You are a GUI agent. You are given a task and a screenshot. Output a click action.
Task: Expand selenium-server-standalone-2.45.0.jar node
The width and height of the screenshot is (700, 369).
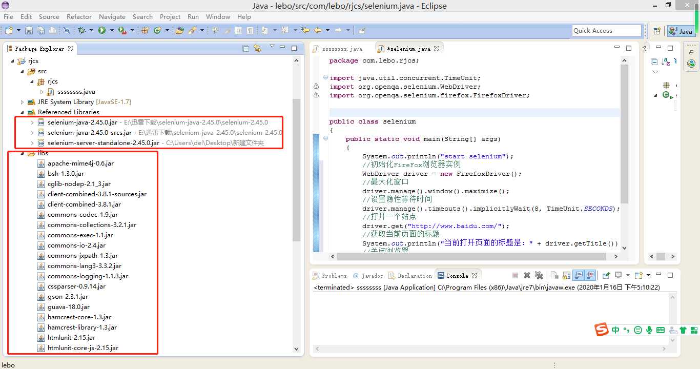click(x=32, y=143)
